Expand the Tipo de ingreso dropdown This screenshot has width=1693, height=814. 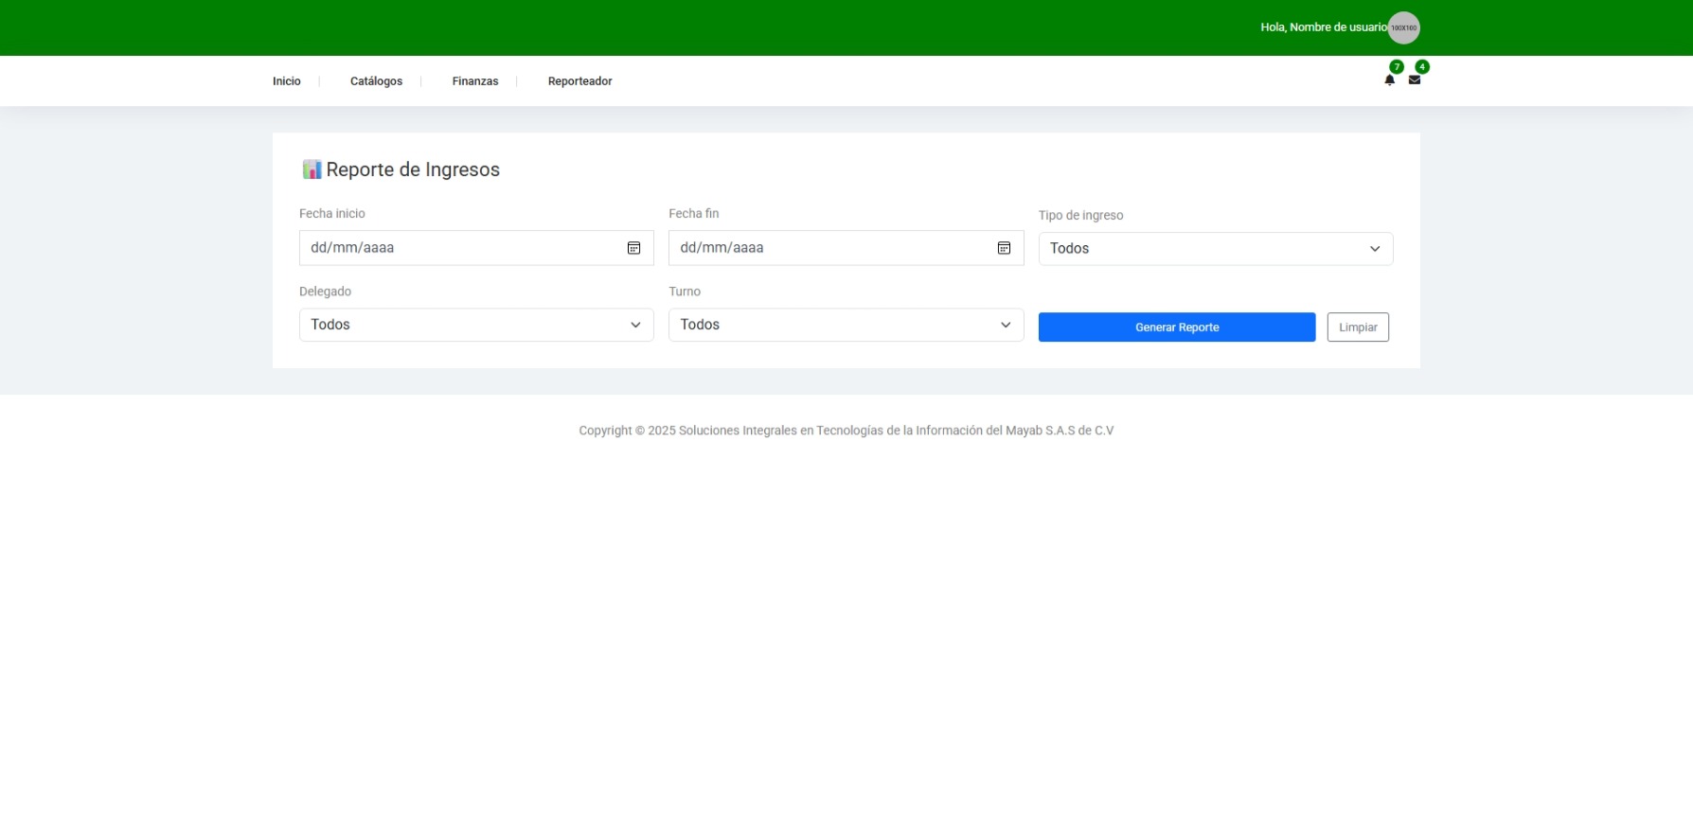point(1215,249)
